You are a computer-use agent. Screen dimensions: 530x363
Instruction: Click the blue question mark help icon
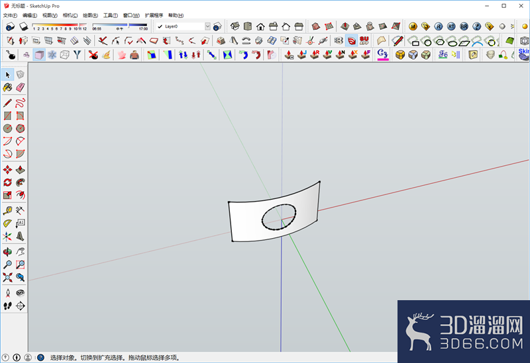tap(476, 26)
